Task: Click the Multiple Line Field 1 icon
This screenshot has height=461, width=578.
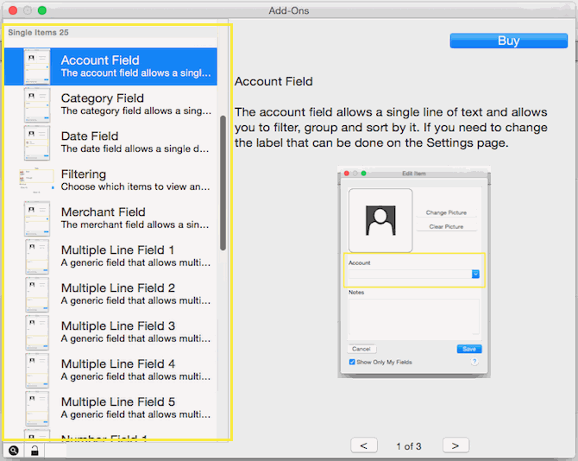Action: tap(37, 256)
